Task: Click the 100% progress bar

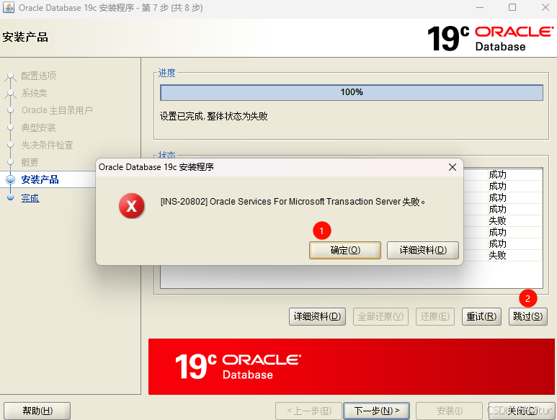Action: pos(352,92)
